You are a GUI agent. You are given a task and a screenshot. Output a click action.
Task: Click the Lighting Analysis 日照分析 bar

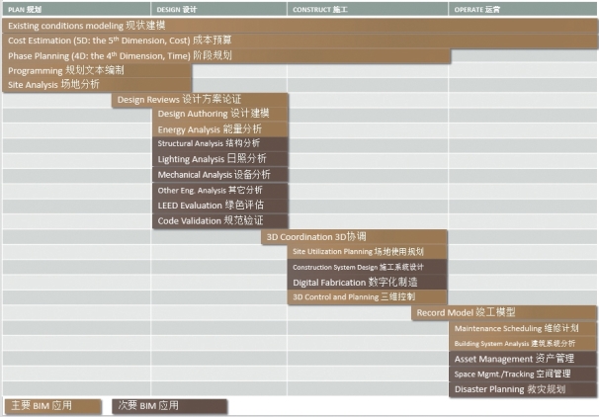click(220, 159)
